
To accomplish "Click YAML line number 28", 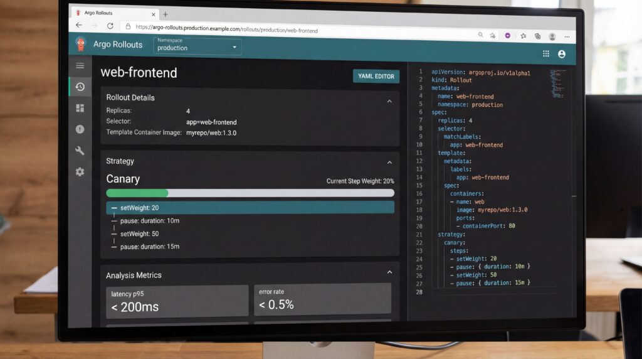I will pyautogui.click(x=419, y=292).
